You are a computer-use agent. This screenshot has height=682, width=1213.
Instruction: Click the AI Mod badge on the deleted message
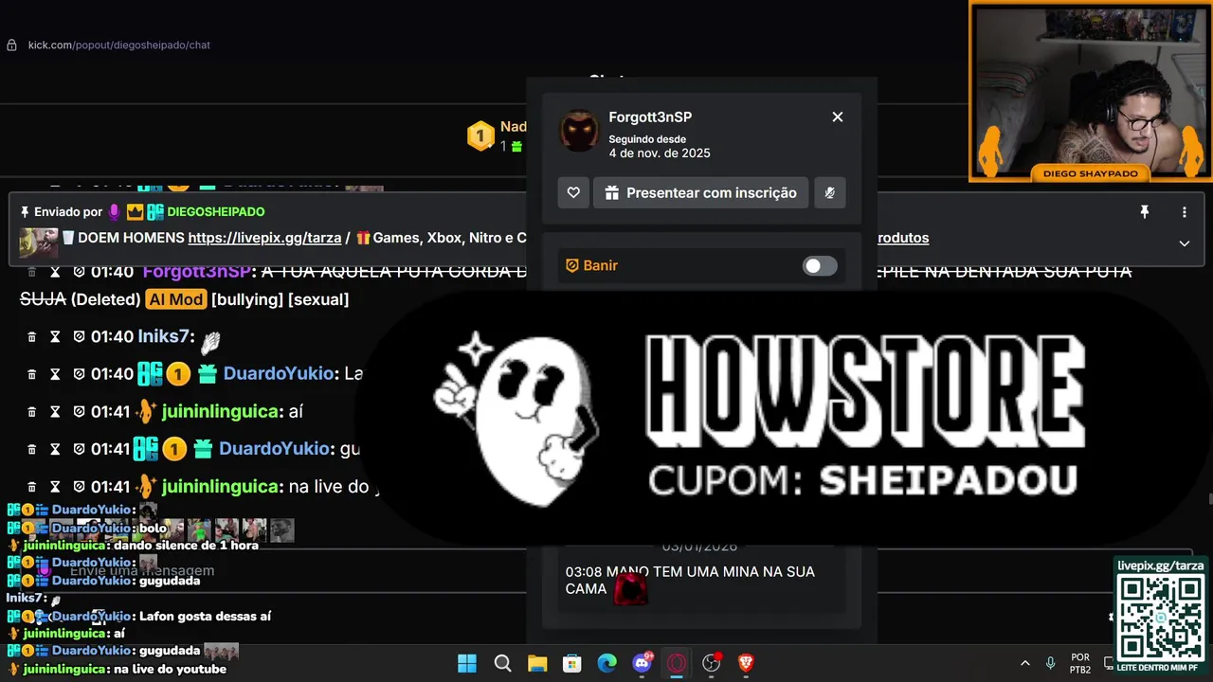click(175, 299)
